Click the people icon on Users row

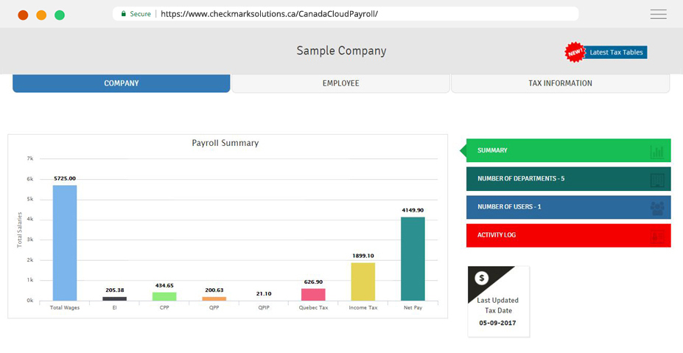(x=657, y=209)
